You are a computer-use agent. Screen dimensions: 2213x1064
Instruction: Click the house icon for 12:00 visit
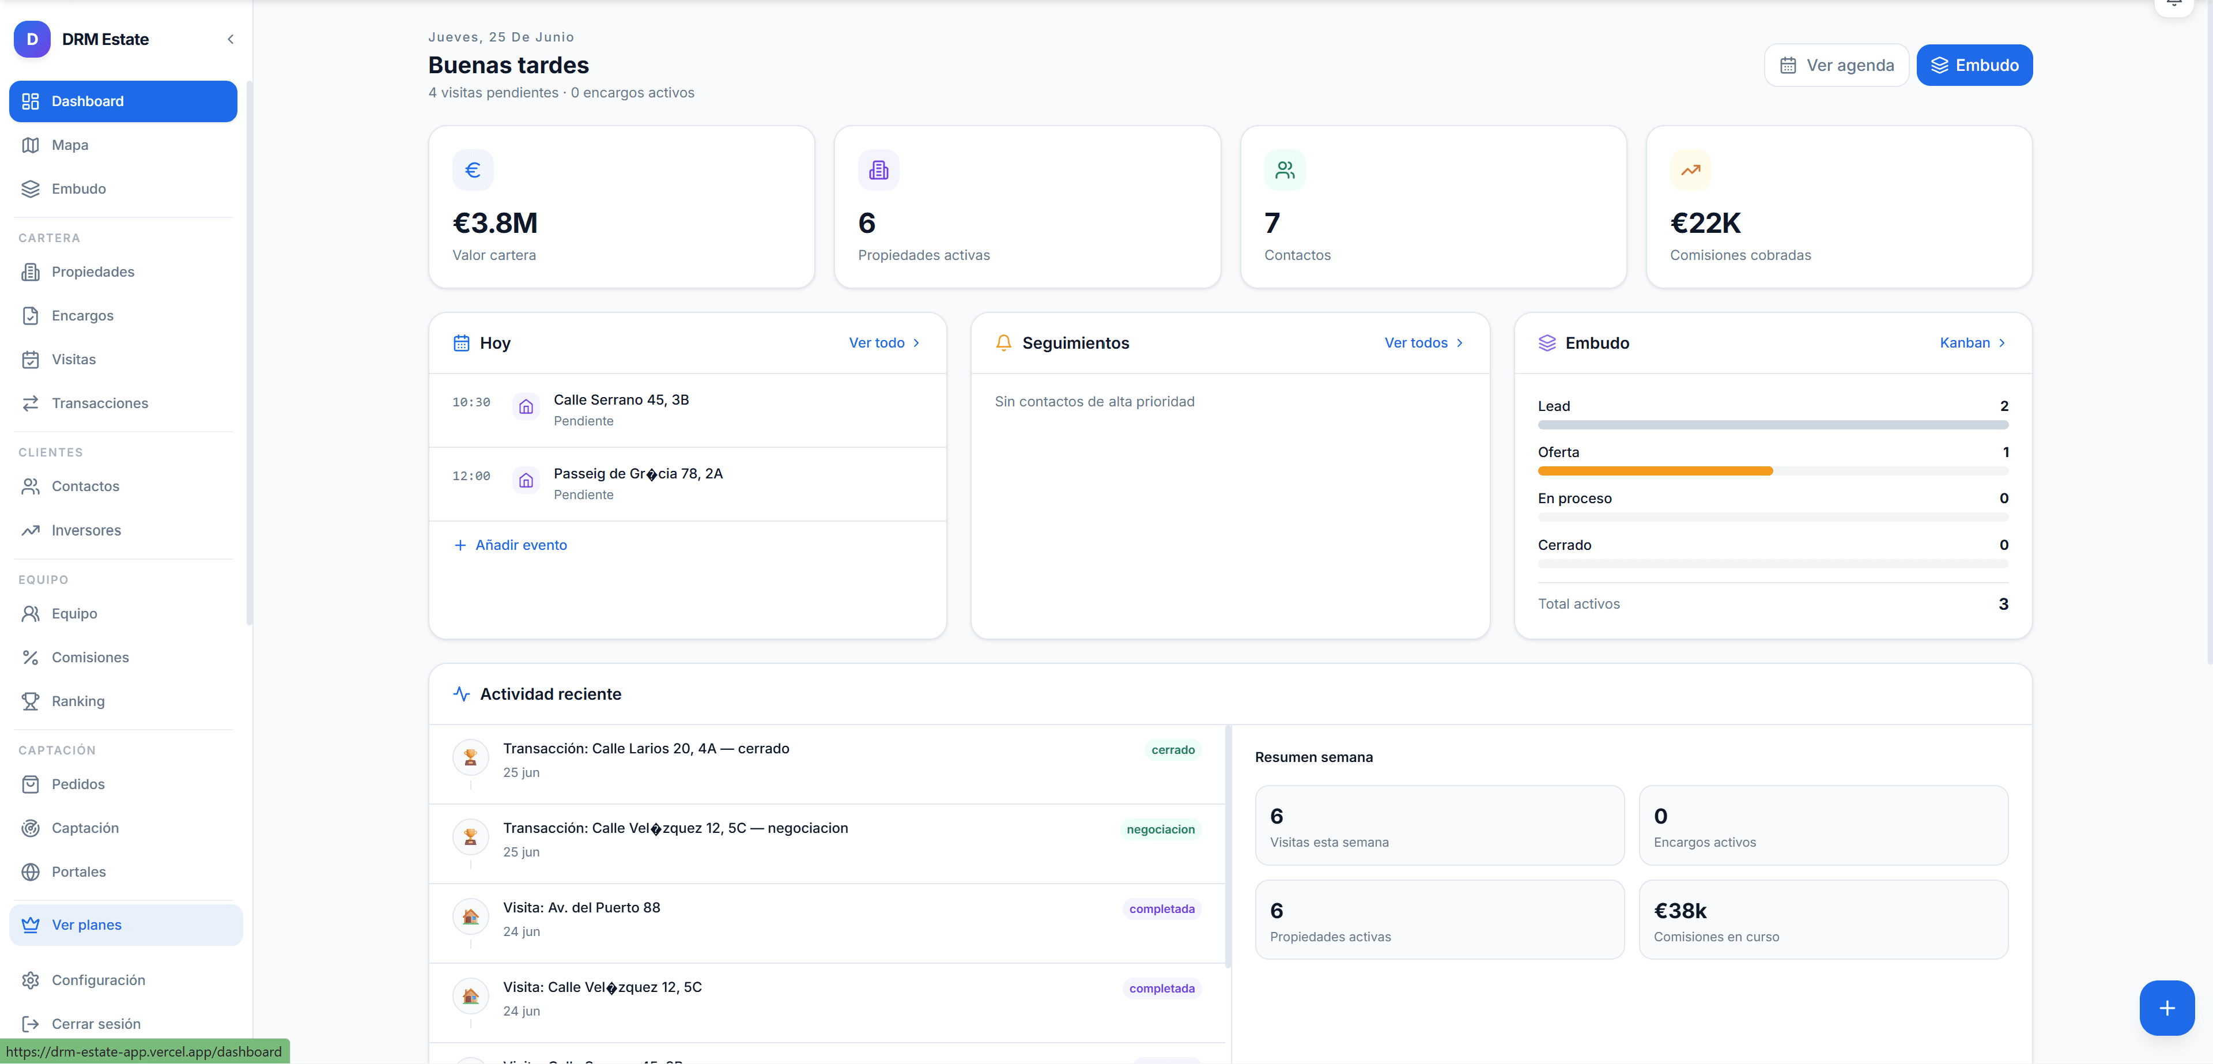coord(526,481)
